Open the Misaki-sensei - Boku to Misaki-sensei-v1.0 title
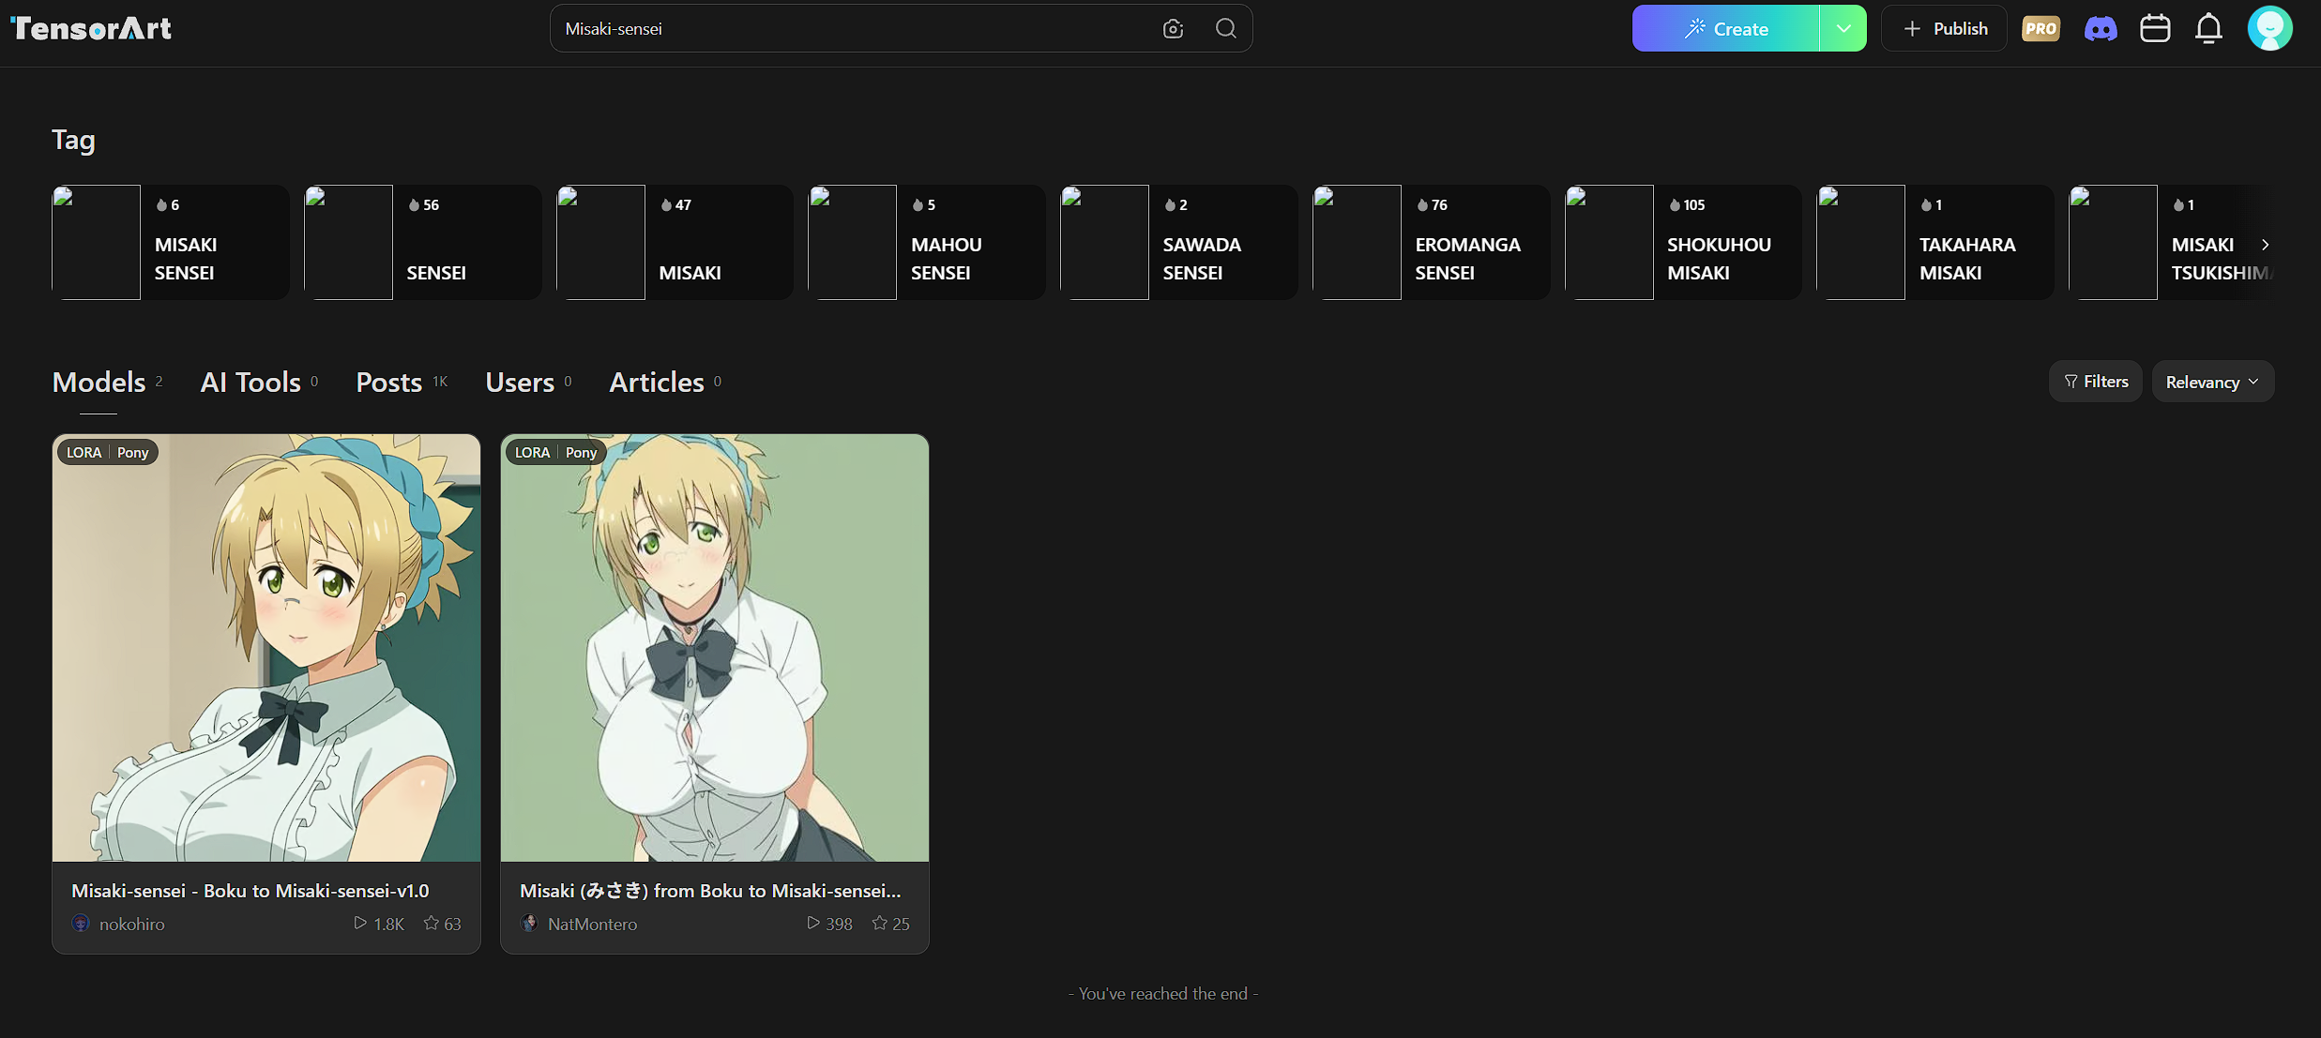Screen dimensions: 2321x1038 250,891
